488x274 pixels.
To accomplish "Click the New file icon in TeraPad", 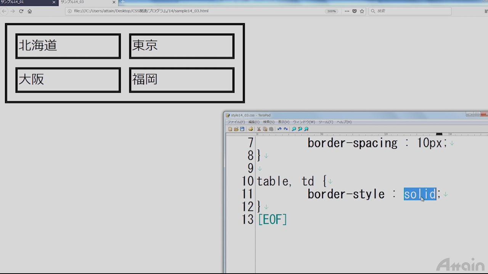I will click(230, 129).
